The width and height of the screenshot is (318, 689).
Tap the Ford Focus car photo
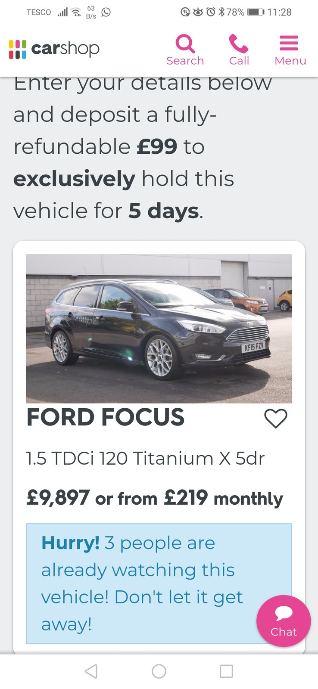click(x=159, y=328)
